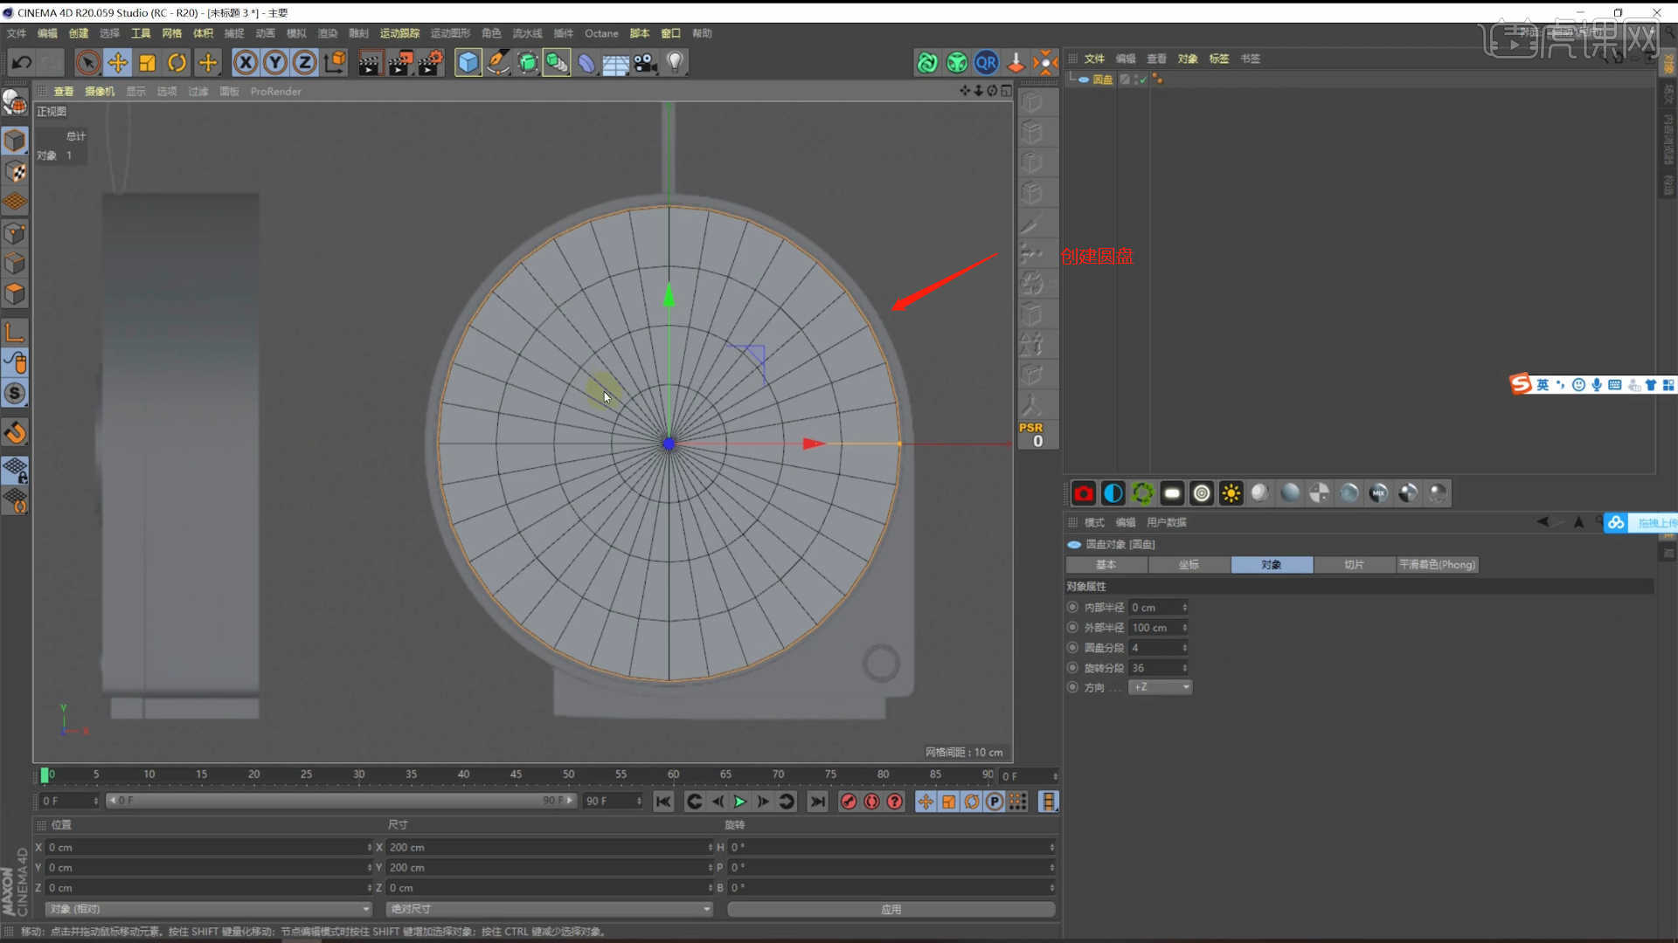1678x943 pixels.
Task: Toggle the 外部半径 keyframe circle
Action: click(x=1072, y=627)
